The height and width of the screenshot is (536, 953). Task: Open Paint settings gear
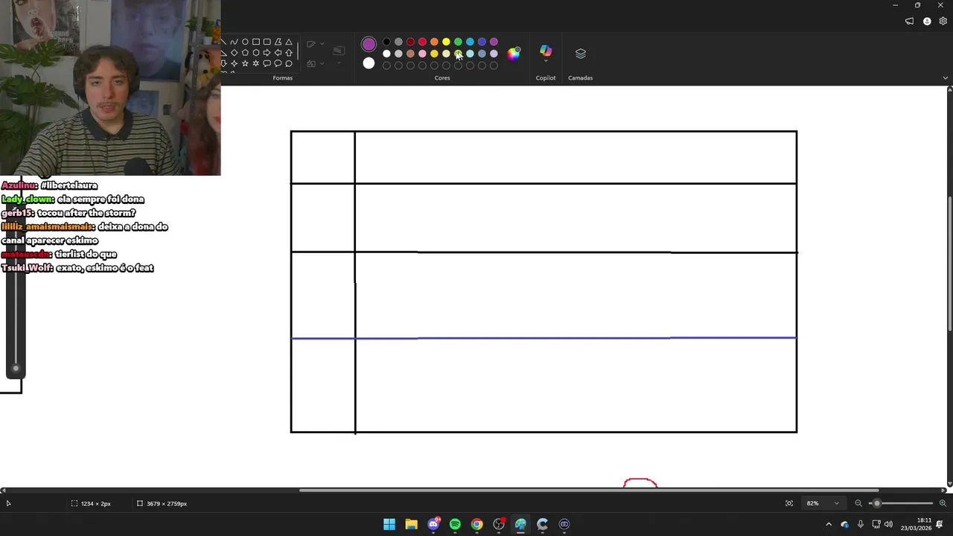tap(943, 22)
